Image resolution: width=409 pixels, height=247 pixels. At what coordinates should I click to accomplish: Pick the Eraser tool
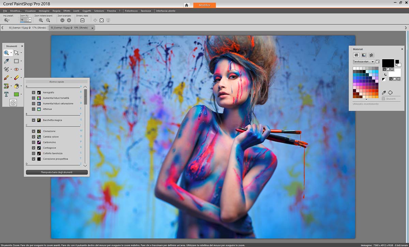point(16,78)
